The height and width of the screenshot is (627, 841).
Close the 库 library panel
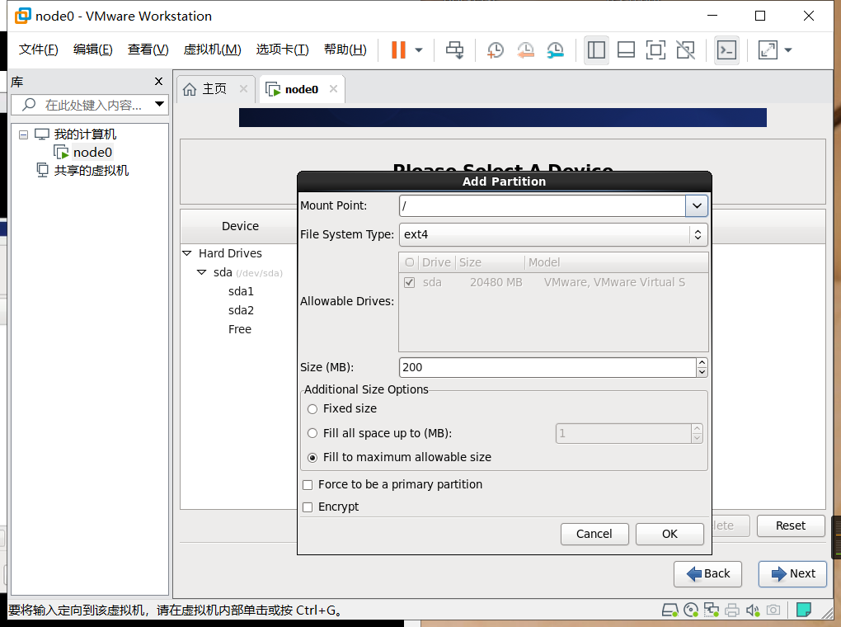point(158,81)
